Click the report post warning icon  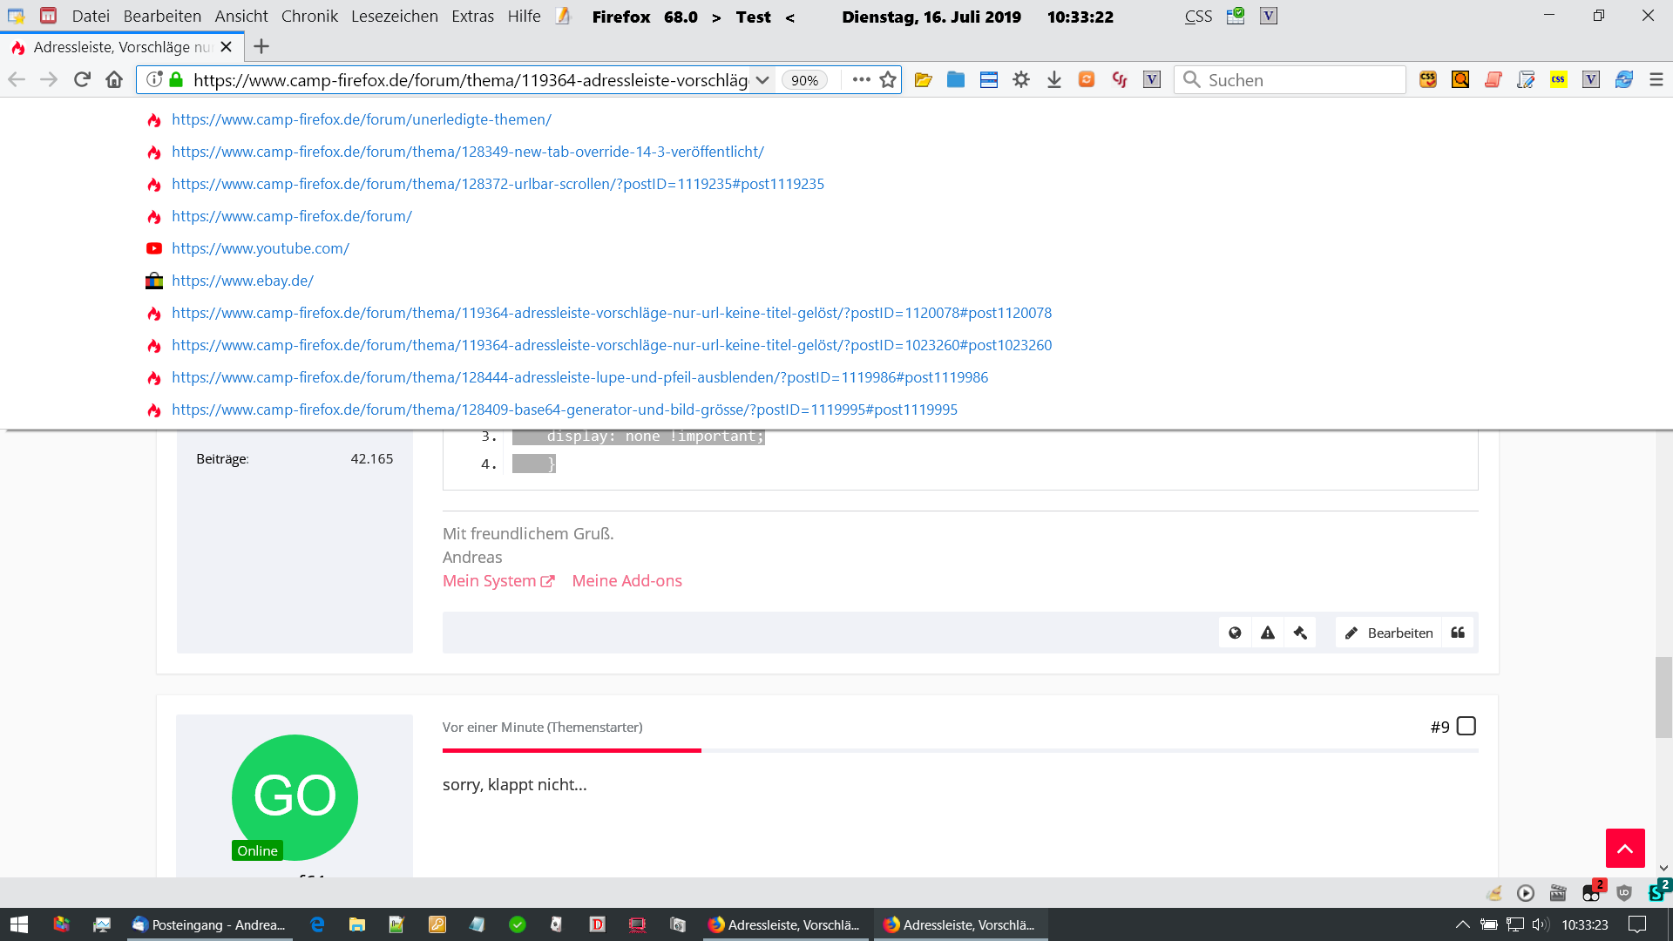click(1268, 633)
